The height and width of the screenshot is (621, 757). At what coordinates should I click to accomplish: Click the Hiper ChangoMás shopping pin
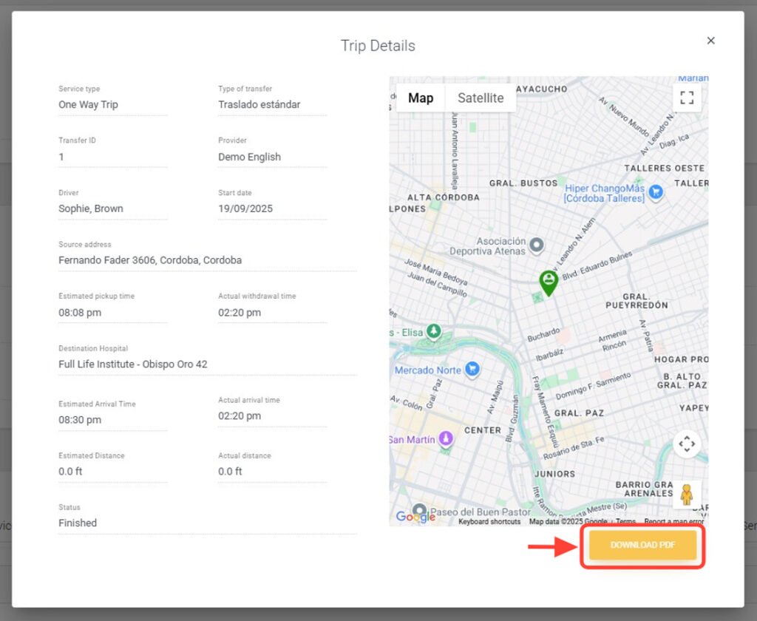(655, 192)
